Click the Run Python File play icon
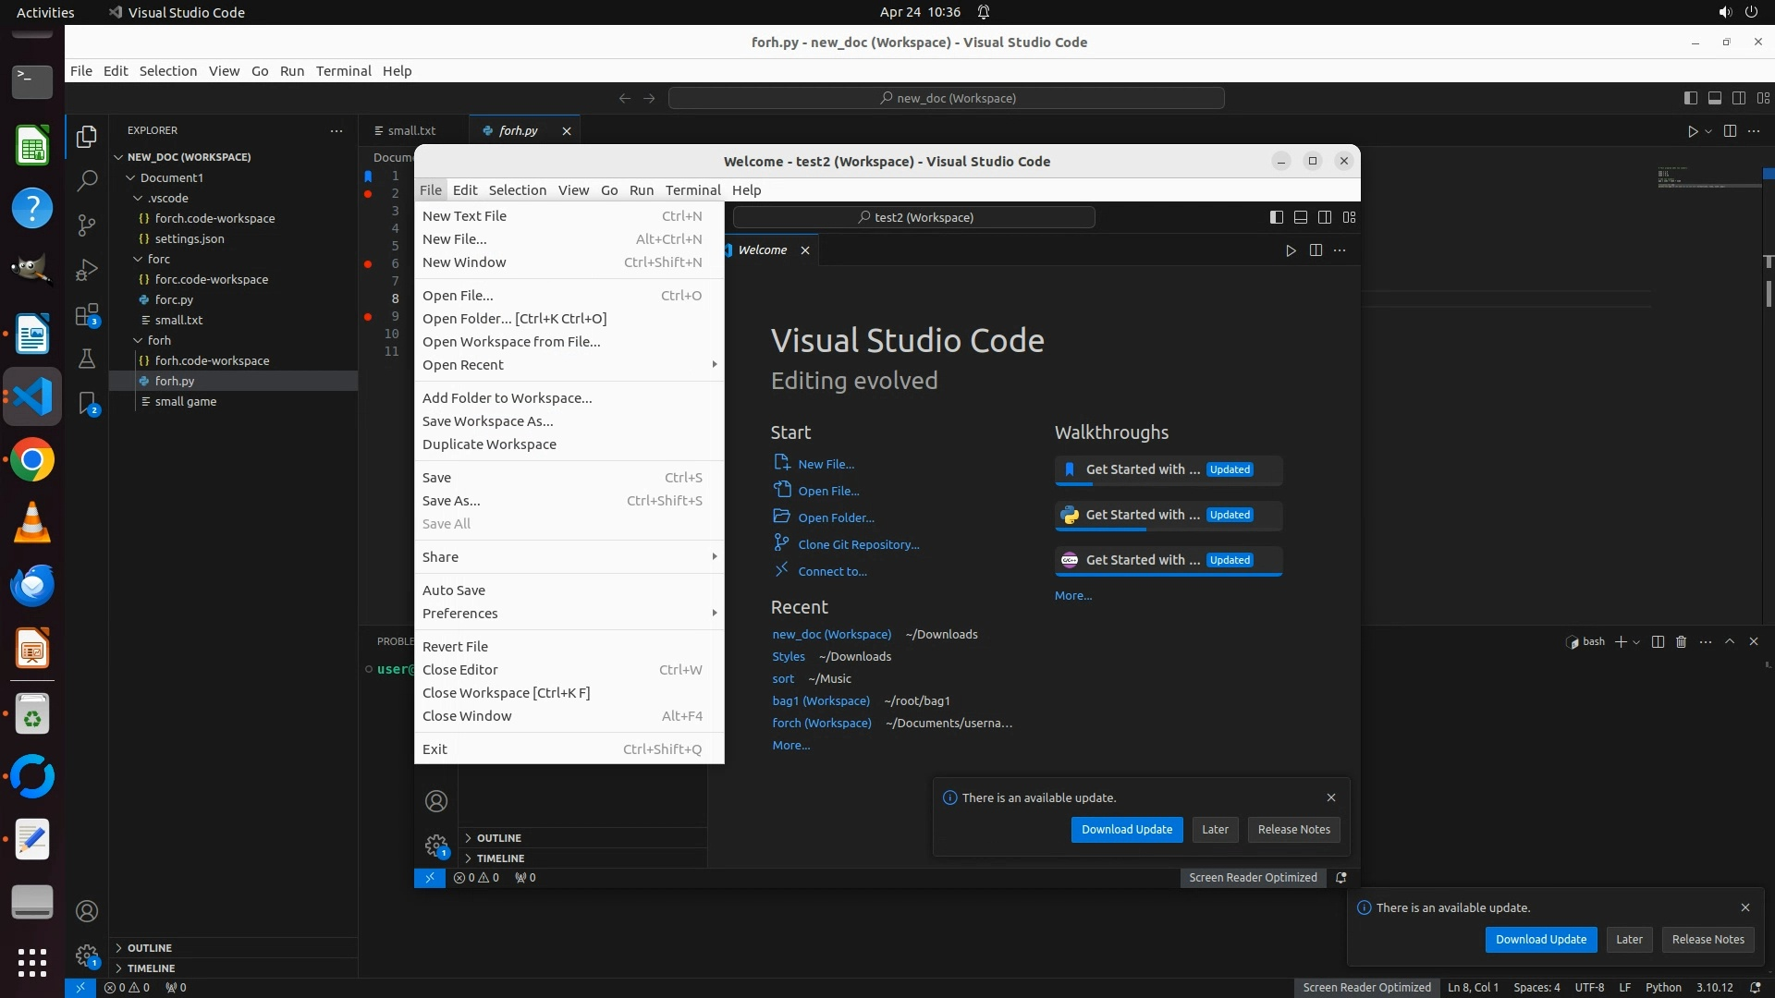Image resolution: width=1775 pixels, height=998 pixels. [1692, 131]
